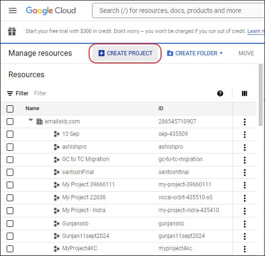The height and width of the screenshot is (256, 265).
Task: Open the ashishpro project name
Action: (x=74, y=147)
